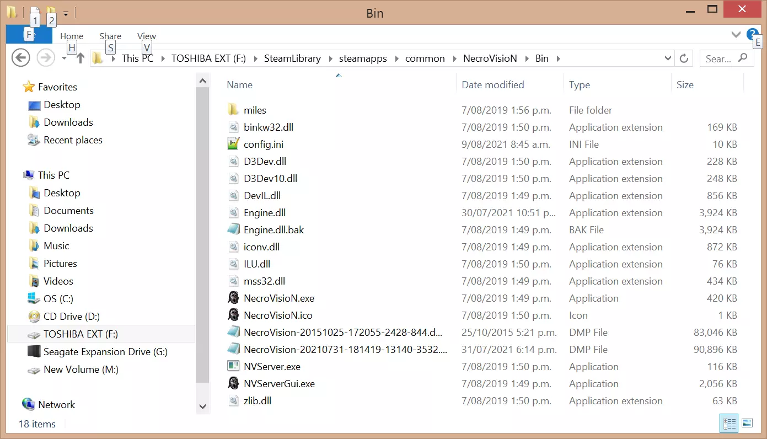Image resolution: width=767 pixels, height=439 pixels.
Task: Refresh the Bin folder view
Action: pyautogui.click(x=684, y=58)
